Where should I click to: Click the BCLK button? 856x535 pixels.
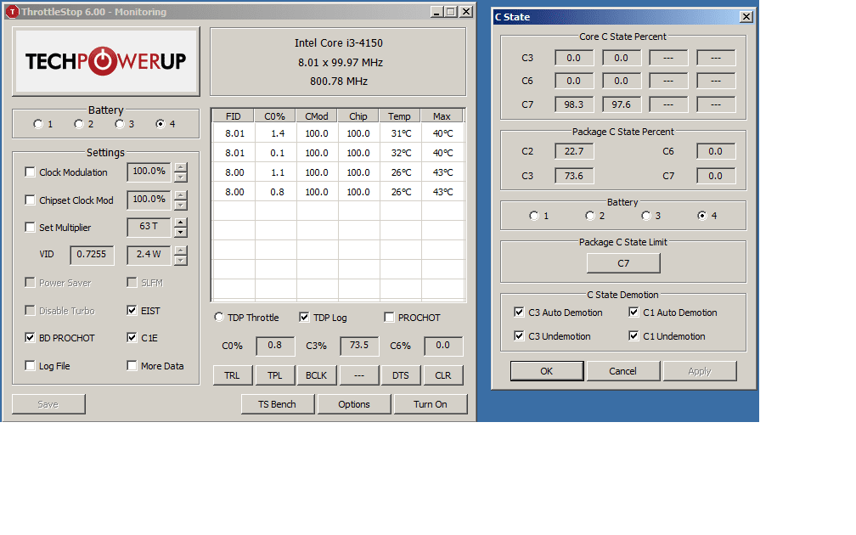[317, 375]
